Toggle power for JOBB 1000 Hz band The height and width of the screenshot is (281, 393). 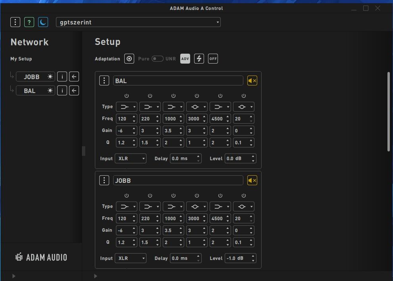(x=173, y=196)
